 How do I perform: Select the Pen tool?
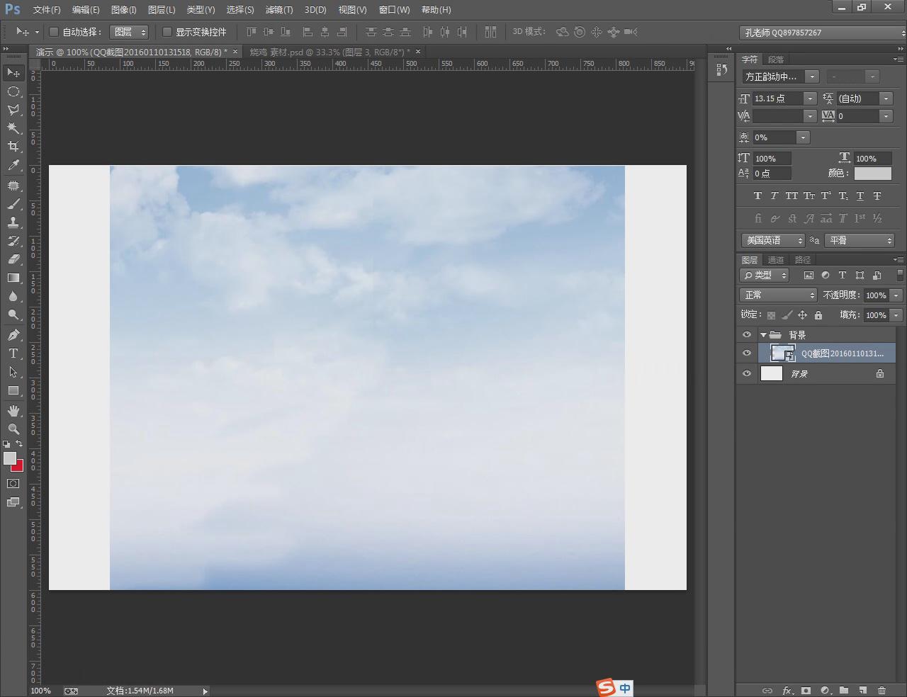pos(13,335)
